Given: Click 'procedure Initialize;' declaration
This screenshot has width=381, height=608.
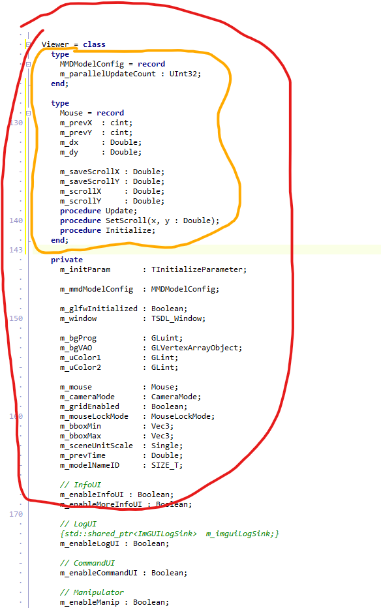Looking at the screenshot, I should click(108, 230).
